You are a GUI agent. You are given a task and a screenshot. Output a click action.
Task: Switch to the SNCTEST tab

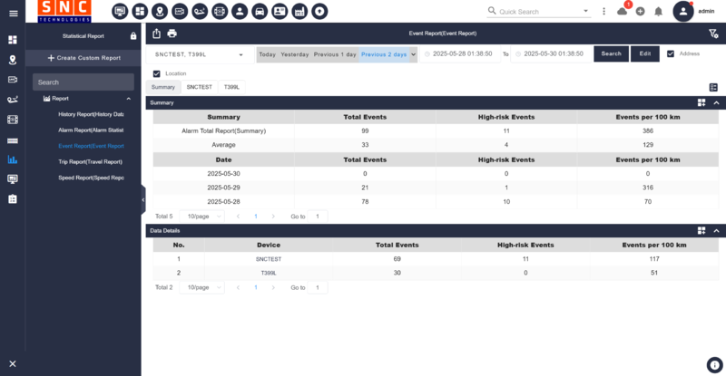coord(199,87)
